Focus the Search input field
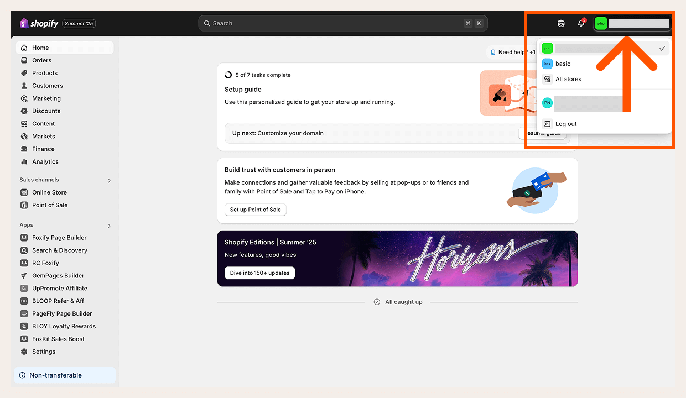 point(343,23)
